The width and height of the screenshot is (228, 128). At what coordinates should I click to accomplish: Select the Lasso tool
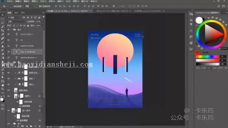pos(3,23)
